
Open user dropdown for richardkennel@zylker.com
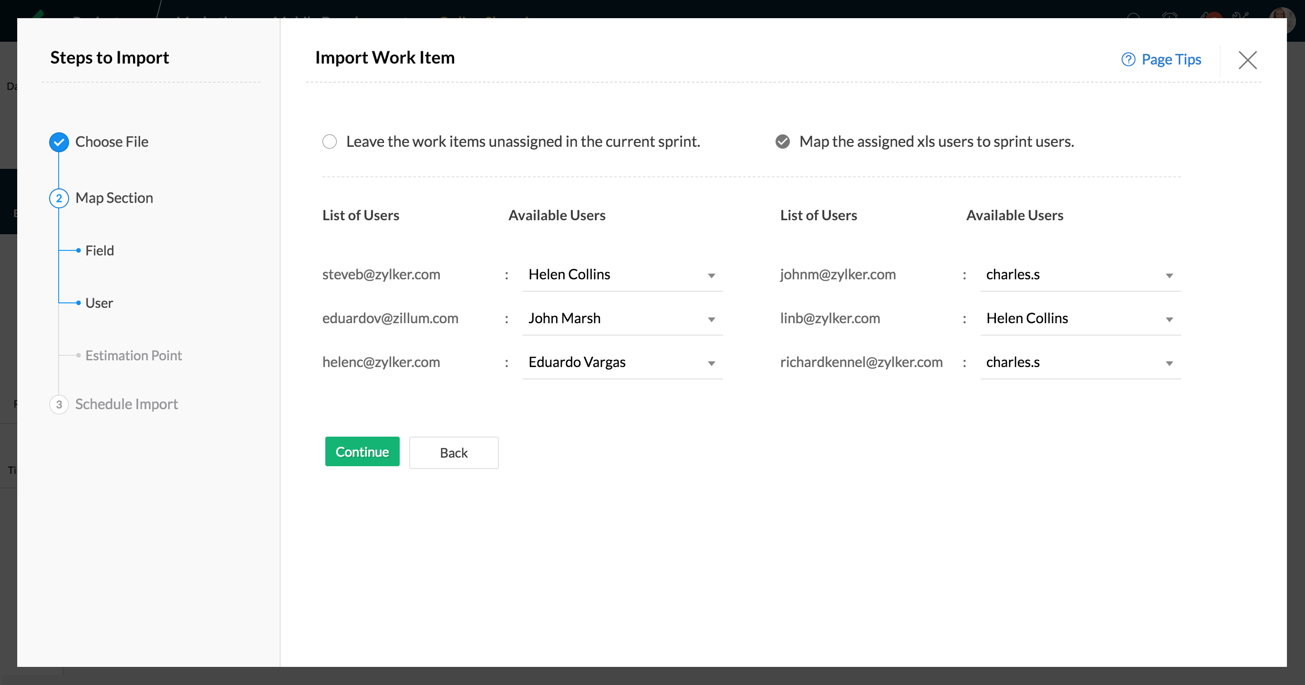[1080, 362]
